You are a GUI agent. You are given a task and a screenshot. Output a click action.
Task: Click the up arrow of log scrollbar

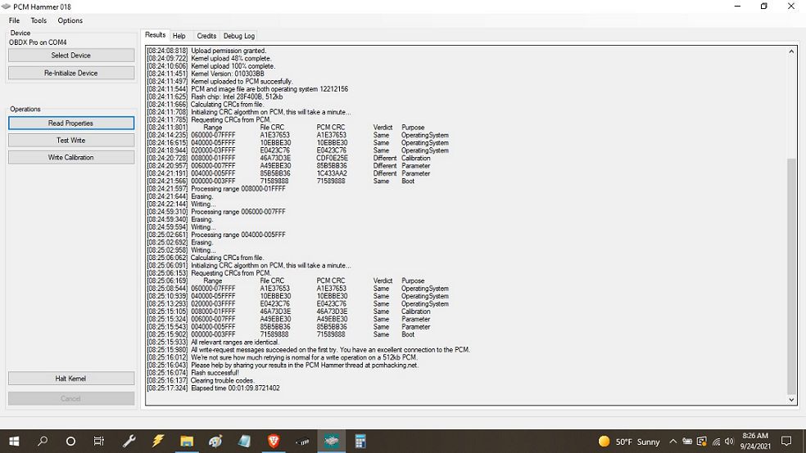(791, 52)
